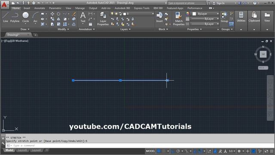This screenshot has width=275, height=155.
Task: Switch to Layout1 tab
Action: [x=22, y=150]
